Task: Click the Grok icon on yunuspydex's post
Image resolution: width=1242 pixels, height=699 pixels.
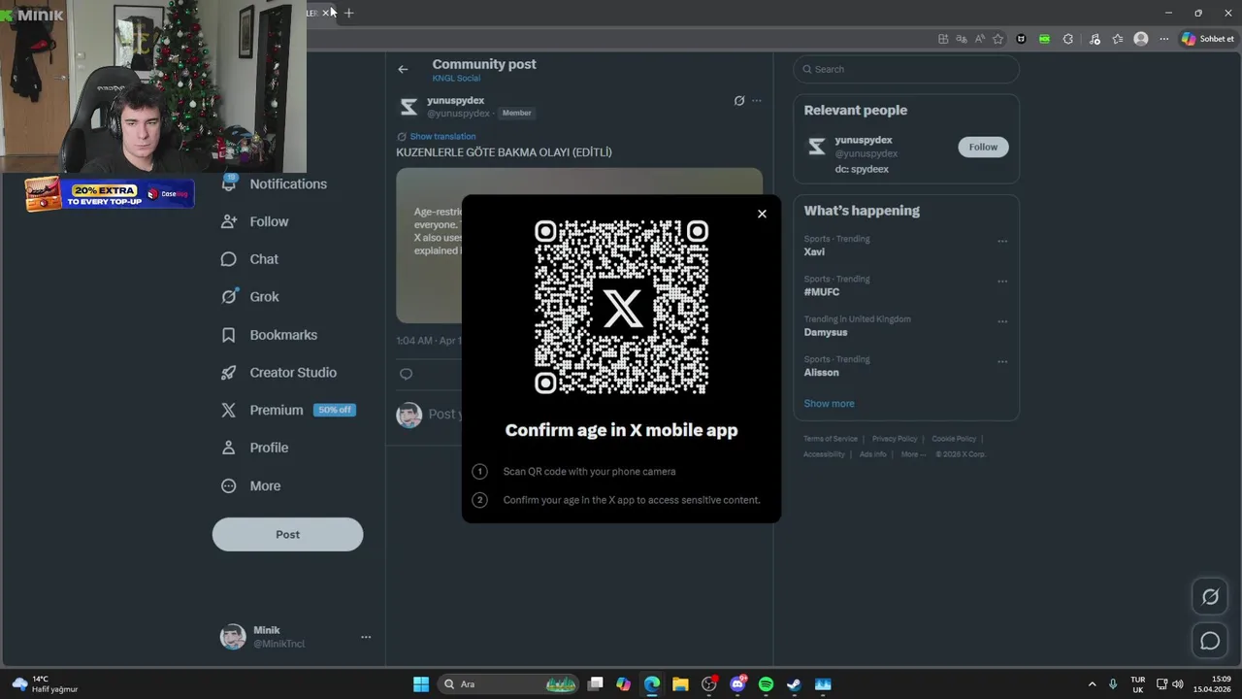Action: [x=739, y=100]
